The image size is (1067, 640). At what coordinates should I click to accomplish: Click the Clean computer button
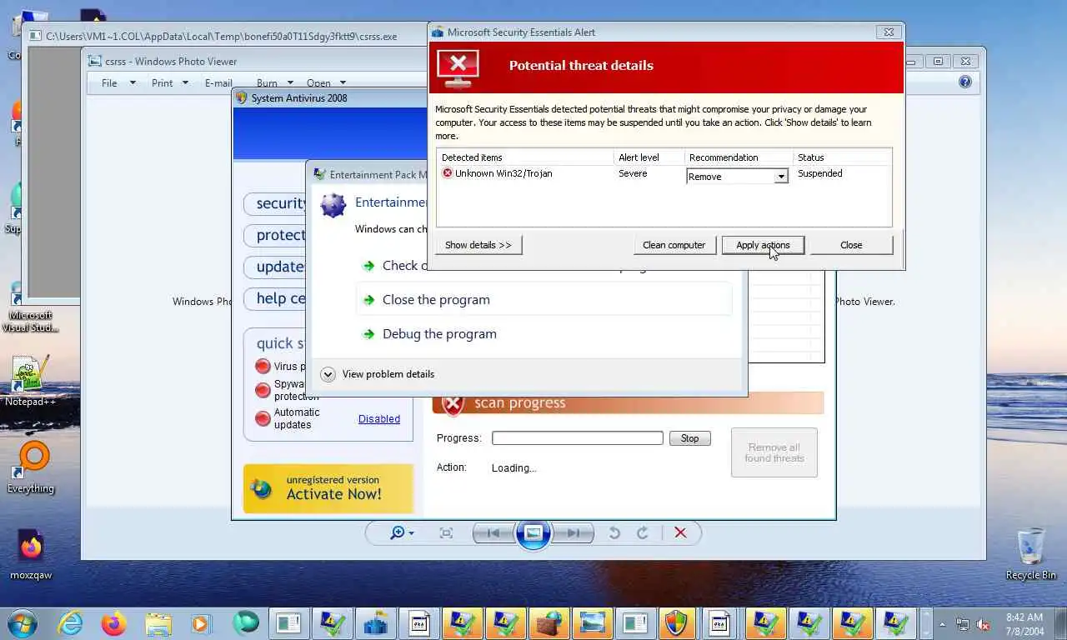click(x=674, y=245)
